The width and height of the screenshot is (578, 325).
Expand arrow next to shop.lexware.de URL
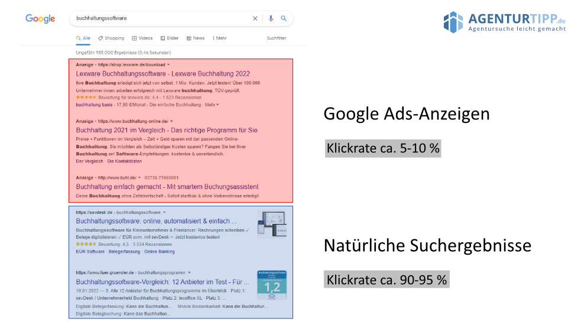click(168, 65)
